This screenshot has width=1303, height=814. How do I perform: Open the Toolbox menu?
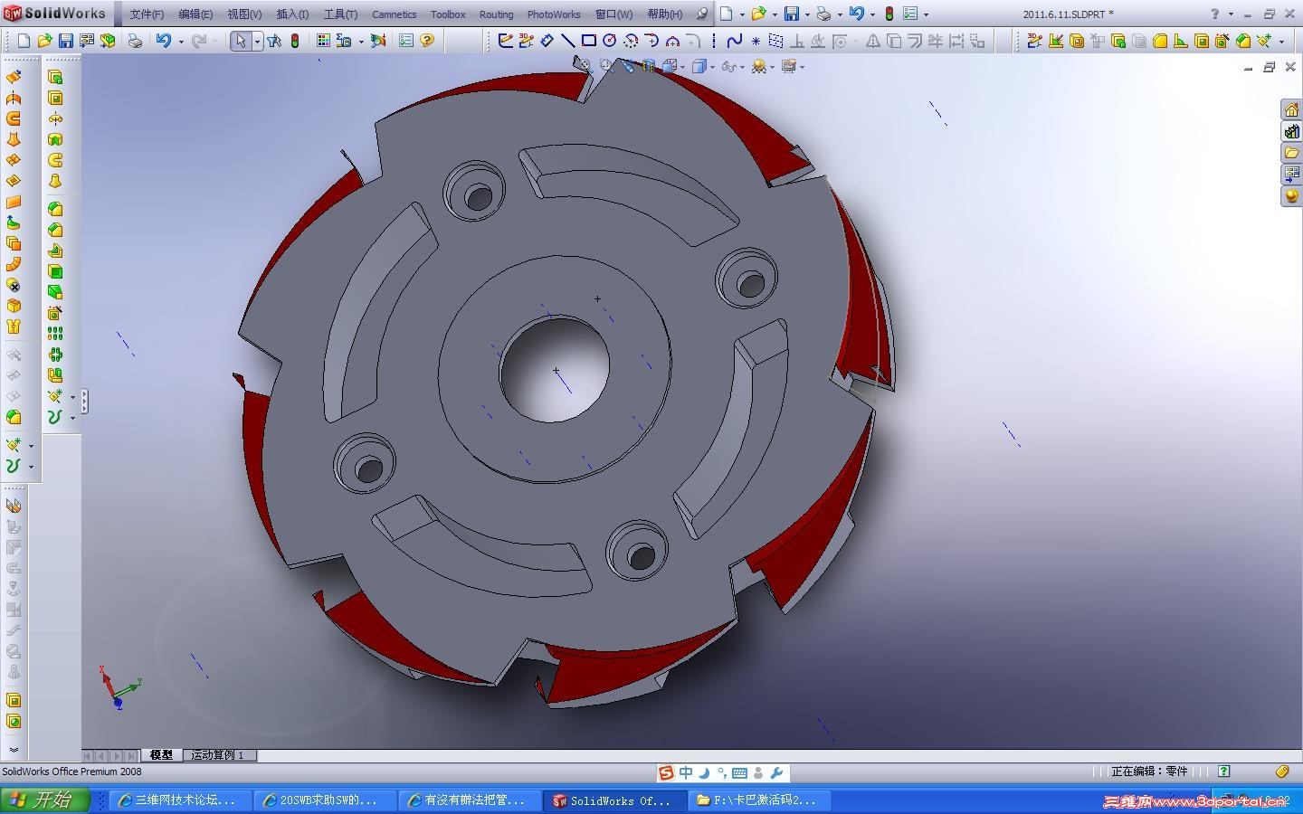[x=448, y=14]
